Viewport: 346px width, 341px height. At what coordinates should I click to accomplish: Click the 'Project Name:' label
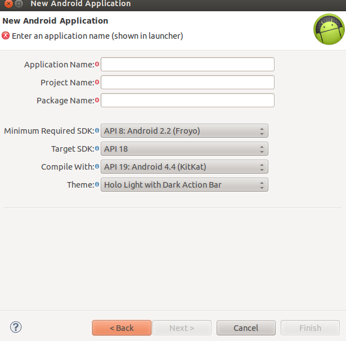(x=68, y=83)
